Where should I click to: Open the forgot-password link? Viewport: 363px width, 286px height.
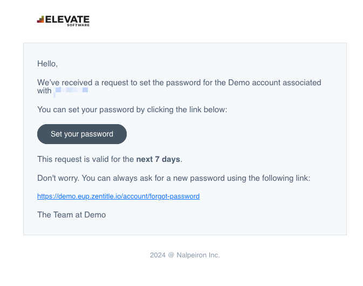118,196
